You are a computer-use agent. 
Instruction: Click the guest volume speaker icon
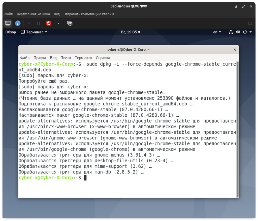point(238,32)
